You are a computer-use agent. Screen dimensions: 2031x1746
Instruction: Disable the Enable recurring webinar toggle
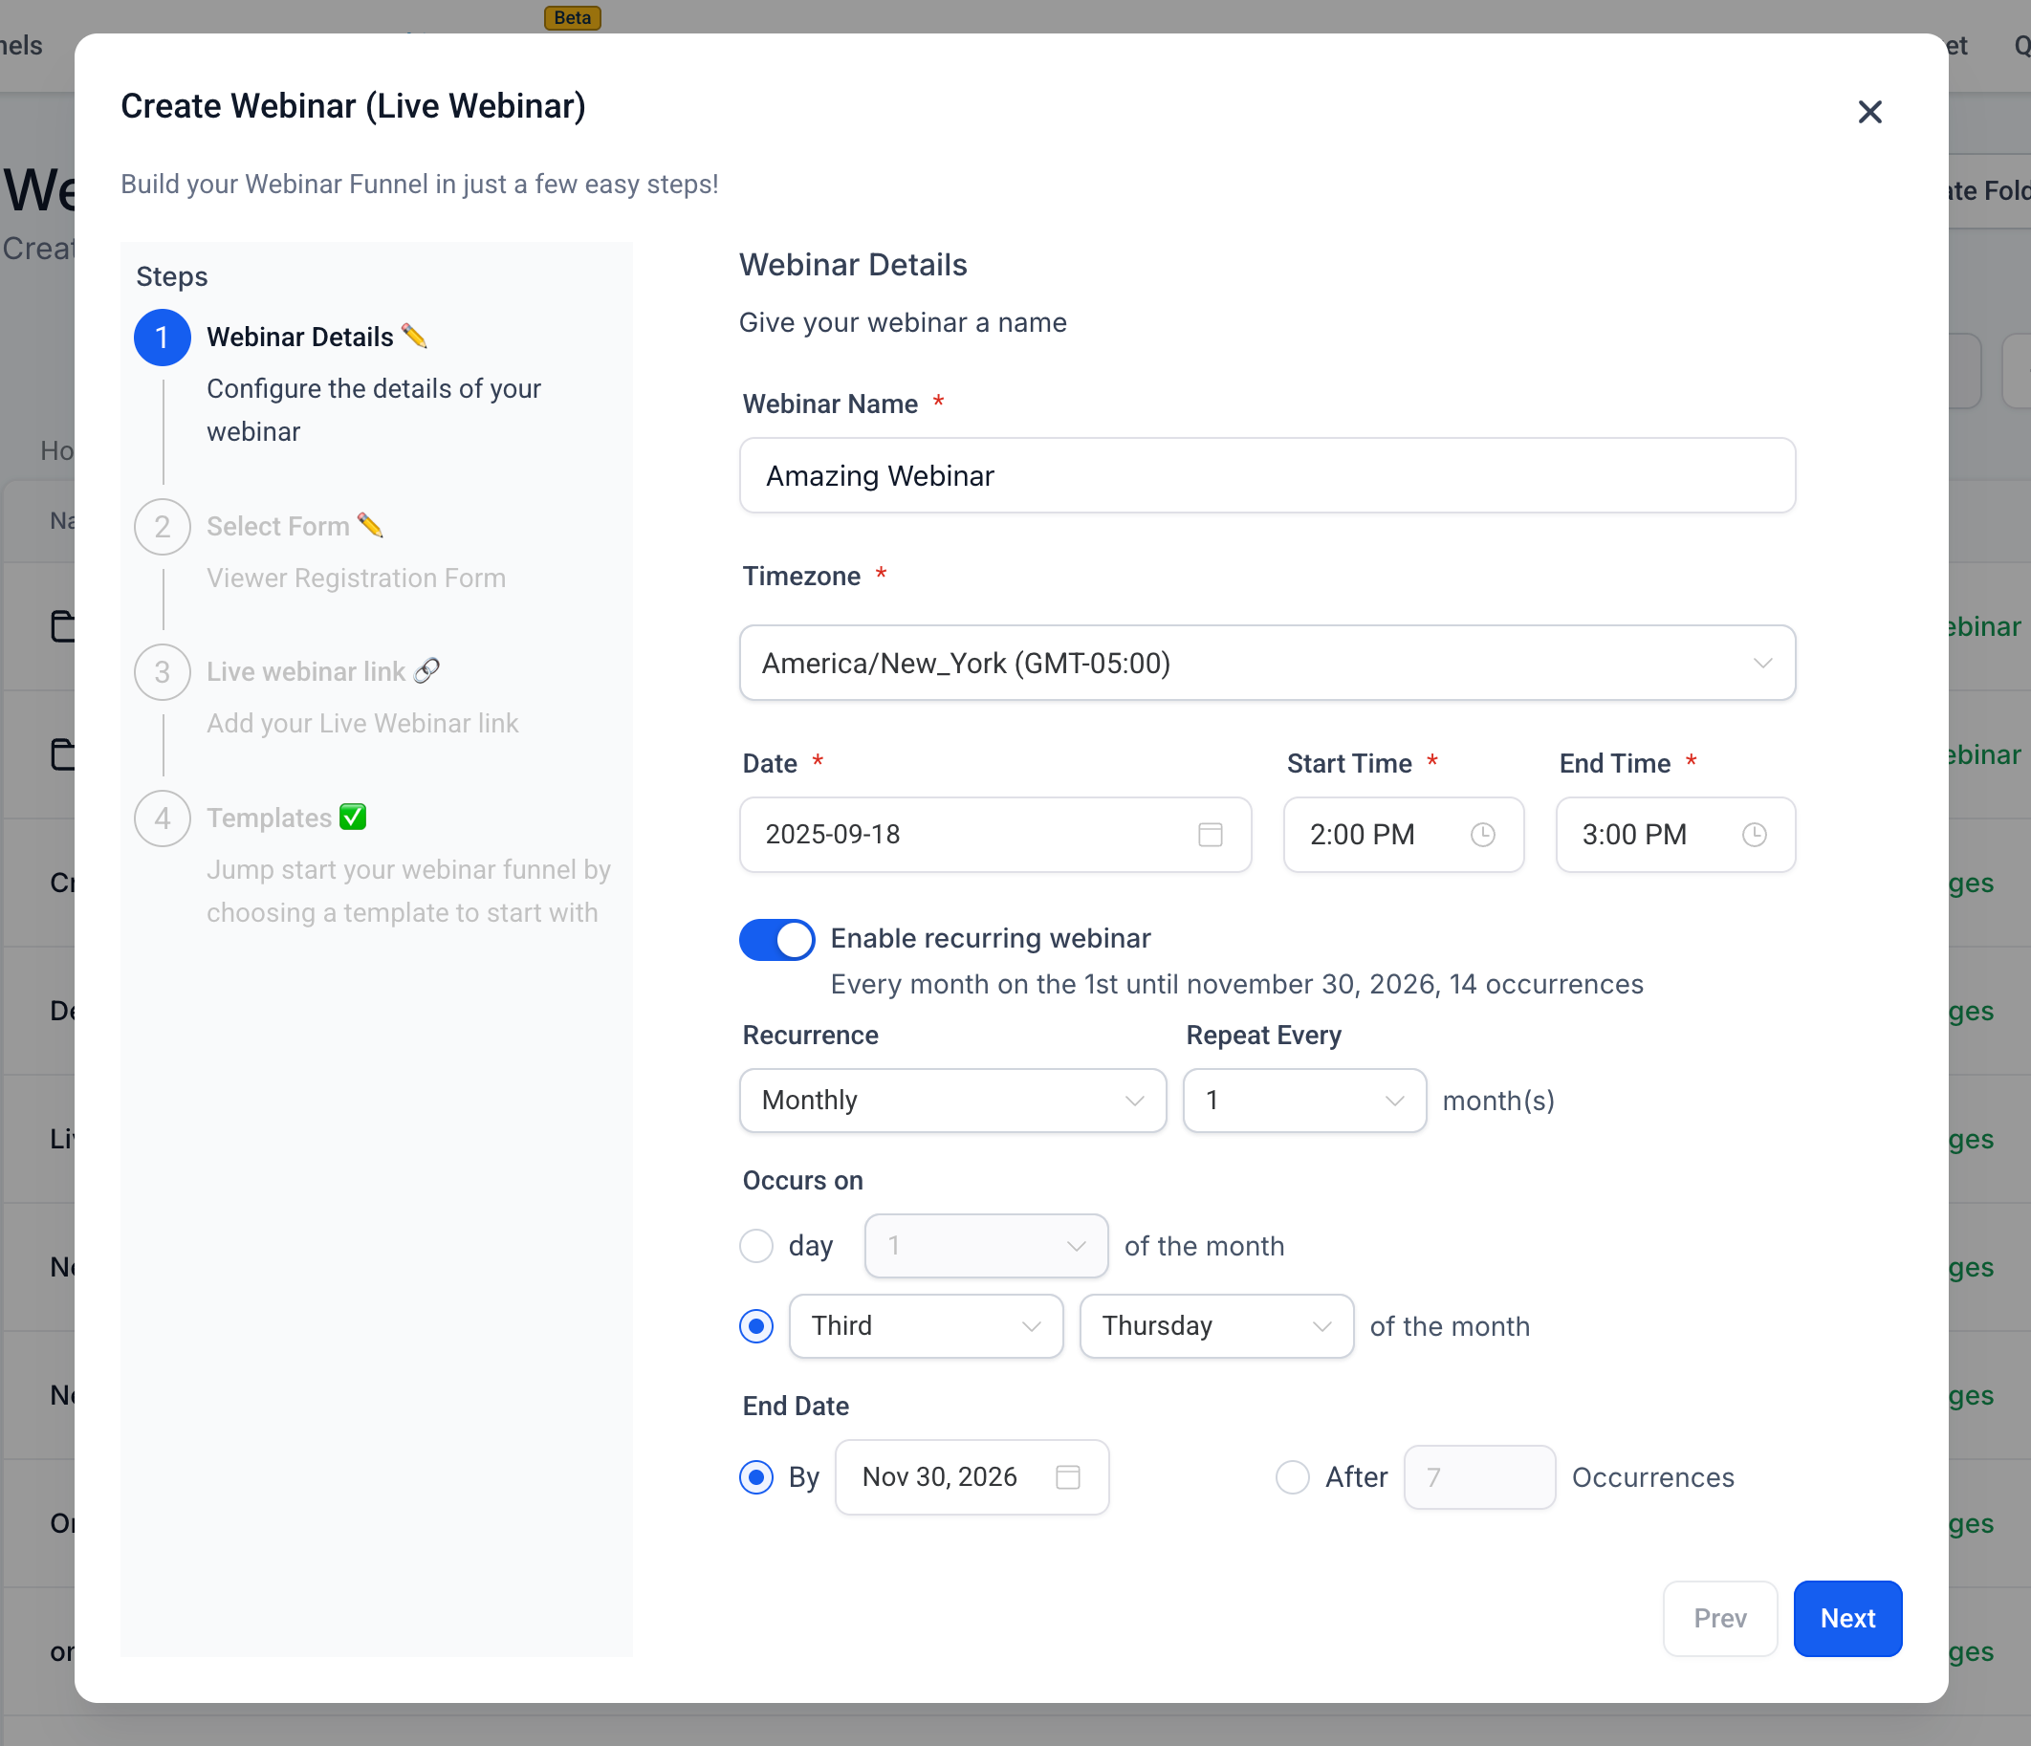tap(776, 939)
